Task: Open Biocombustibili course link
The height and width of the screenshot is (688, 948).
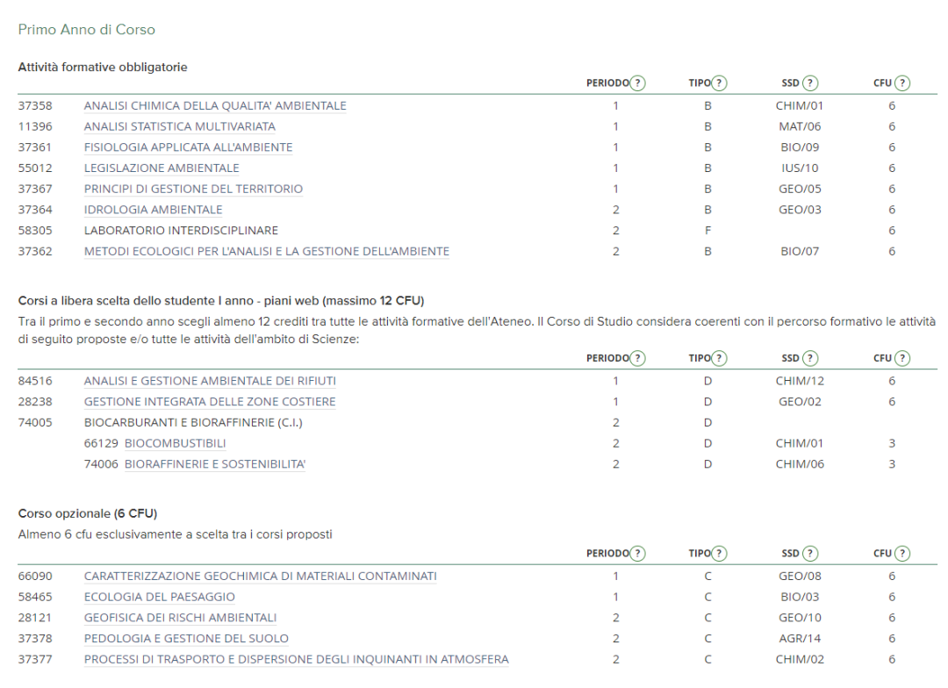Action: 176,443
